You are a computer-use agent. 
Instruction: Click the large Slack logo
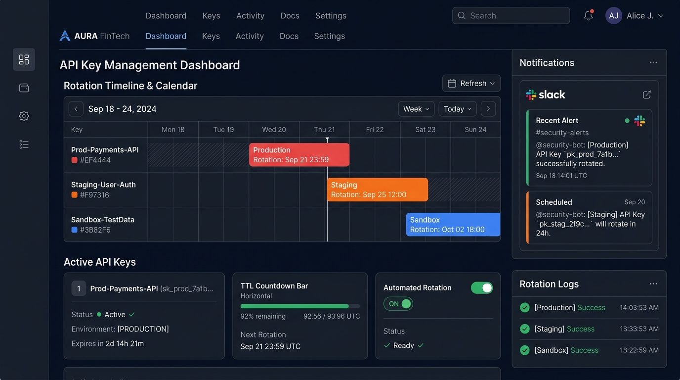(546, 95)
